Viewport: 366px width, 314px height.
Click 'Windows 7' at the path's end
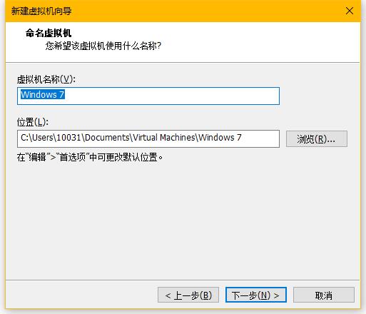(x=220, y=138)
